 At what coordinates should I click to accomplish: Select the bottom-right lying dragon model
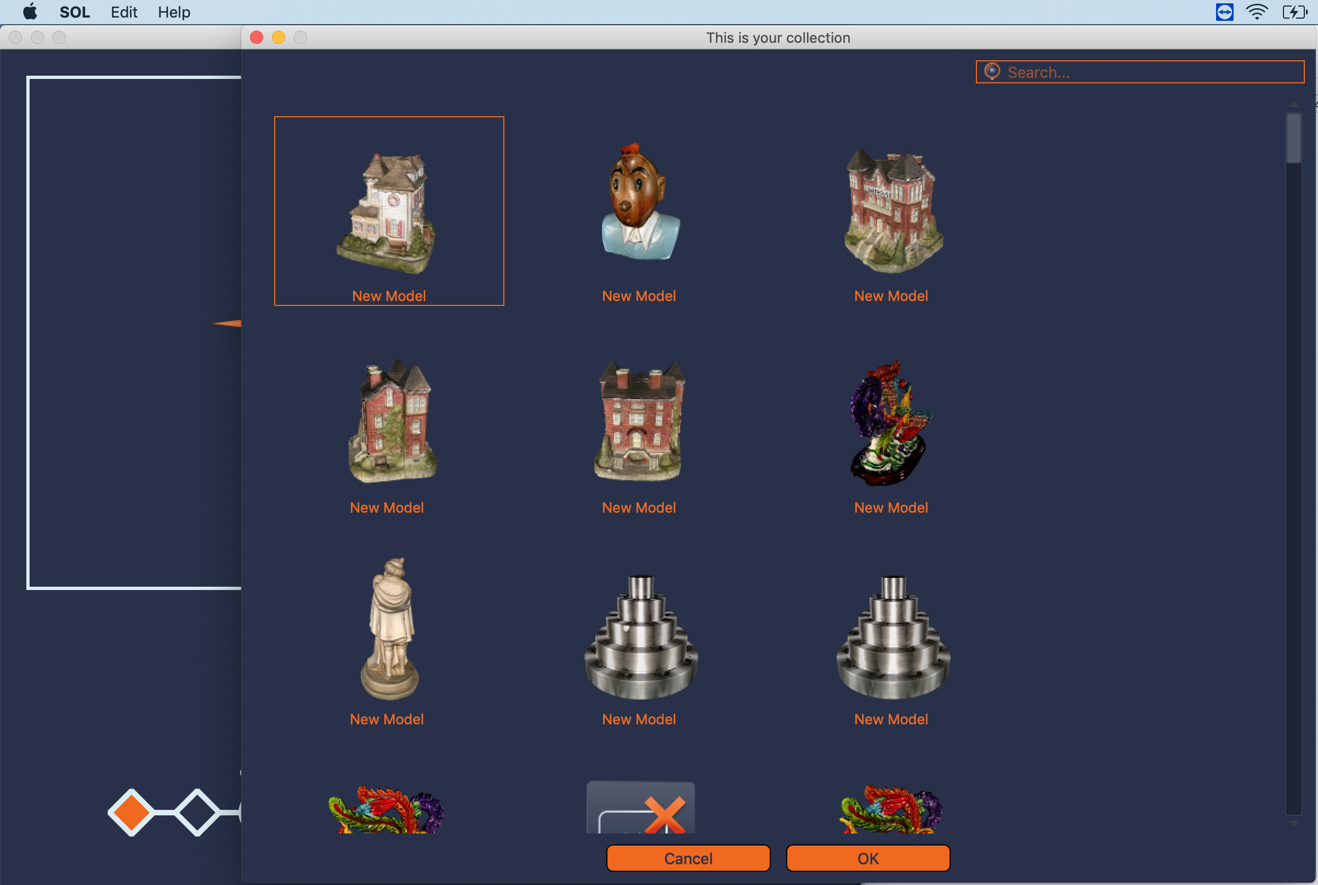click(x=891, y=809)
